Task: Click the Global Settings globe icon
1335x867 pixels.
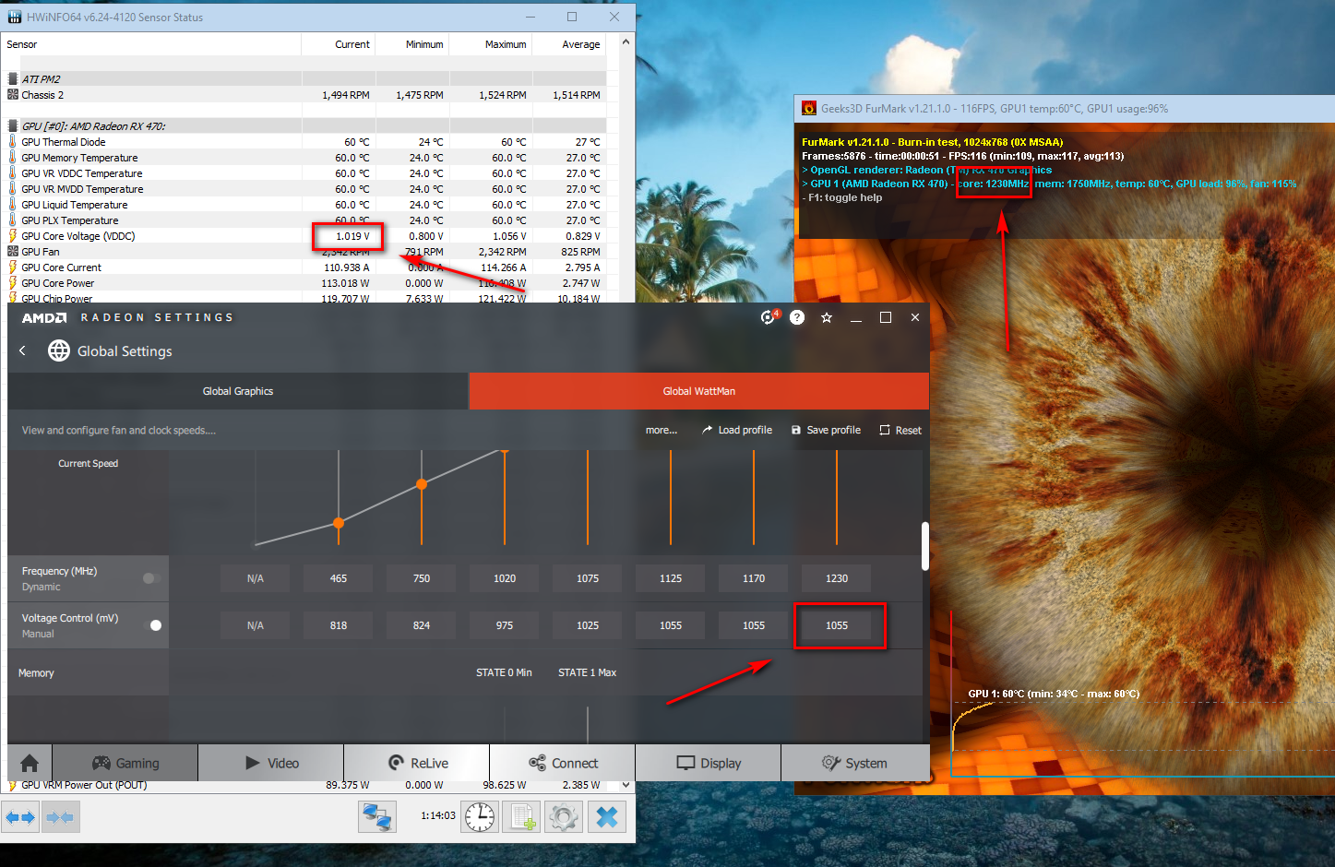Action: 59,350
